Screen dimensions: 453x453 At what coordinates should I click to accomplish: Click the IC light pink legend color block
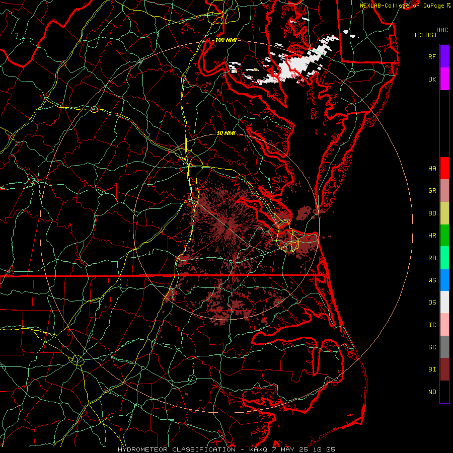(444, 325)
